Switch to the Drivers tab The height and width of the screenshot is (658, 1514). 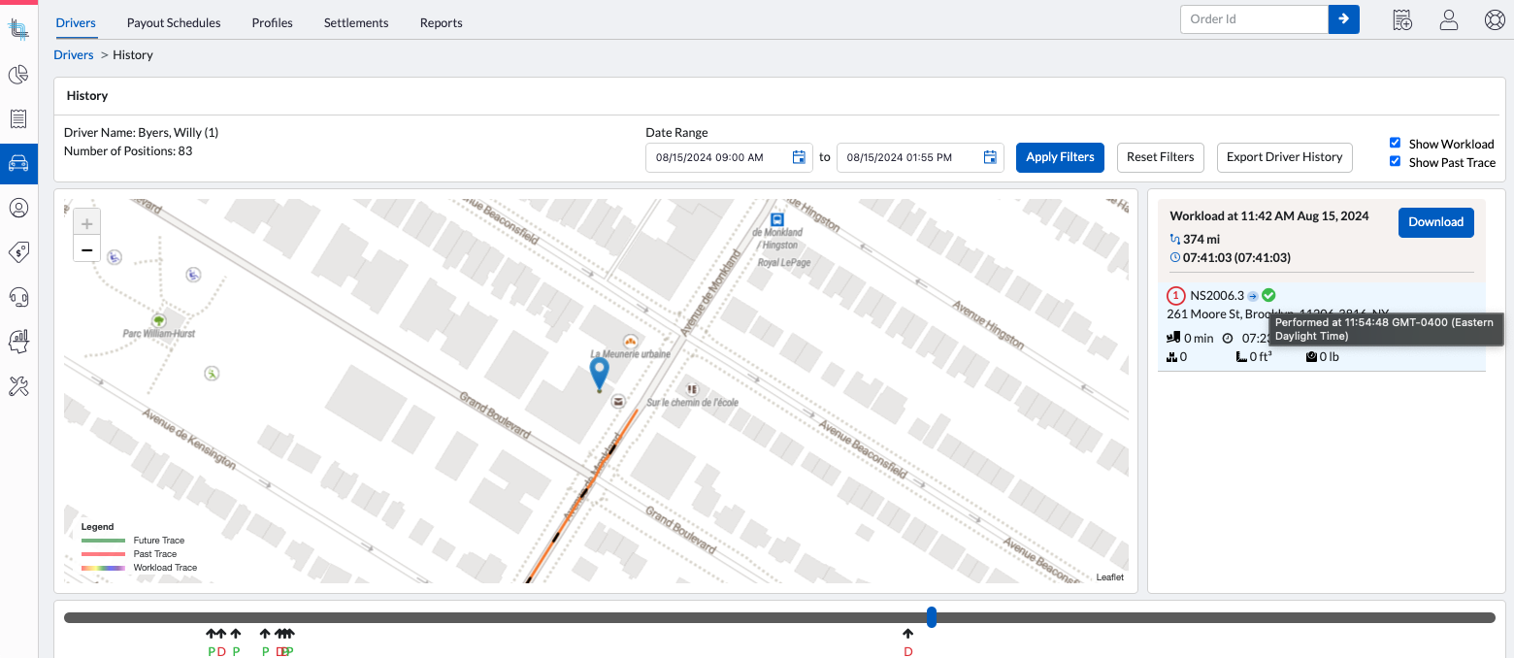coord(76,22)
